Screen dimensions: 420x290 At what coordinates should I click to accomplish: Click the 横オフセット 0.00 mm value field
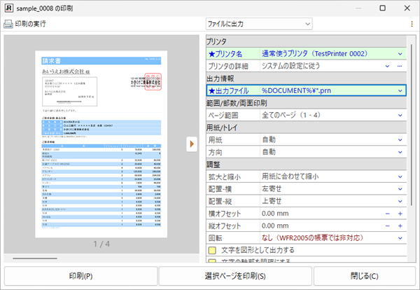point(275,214)
